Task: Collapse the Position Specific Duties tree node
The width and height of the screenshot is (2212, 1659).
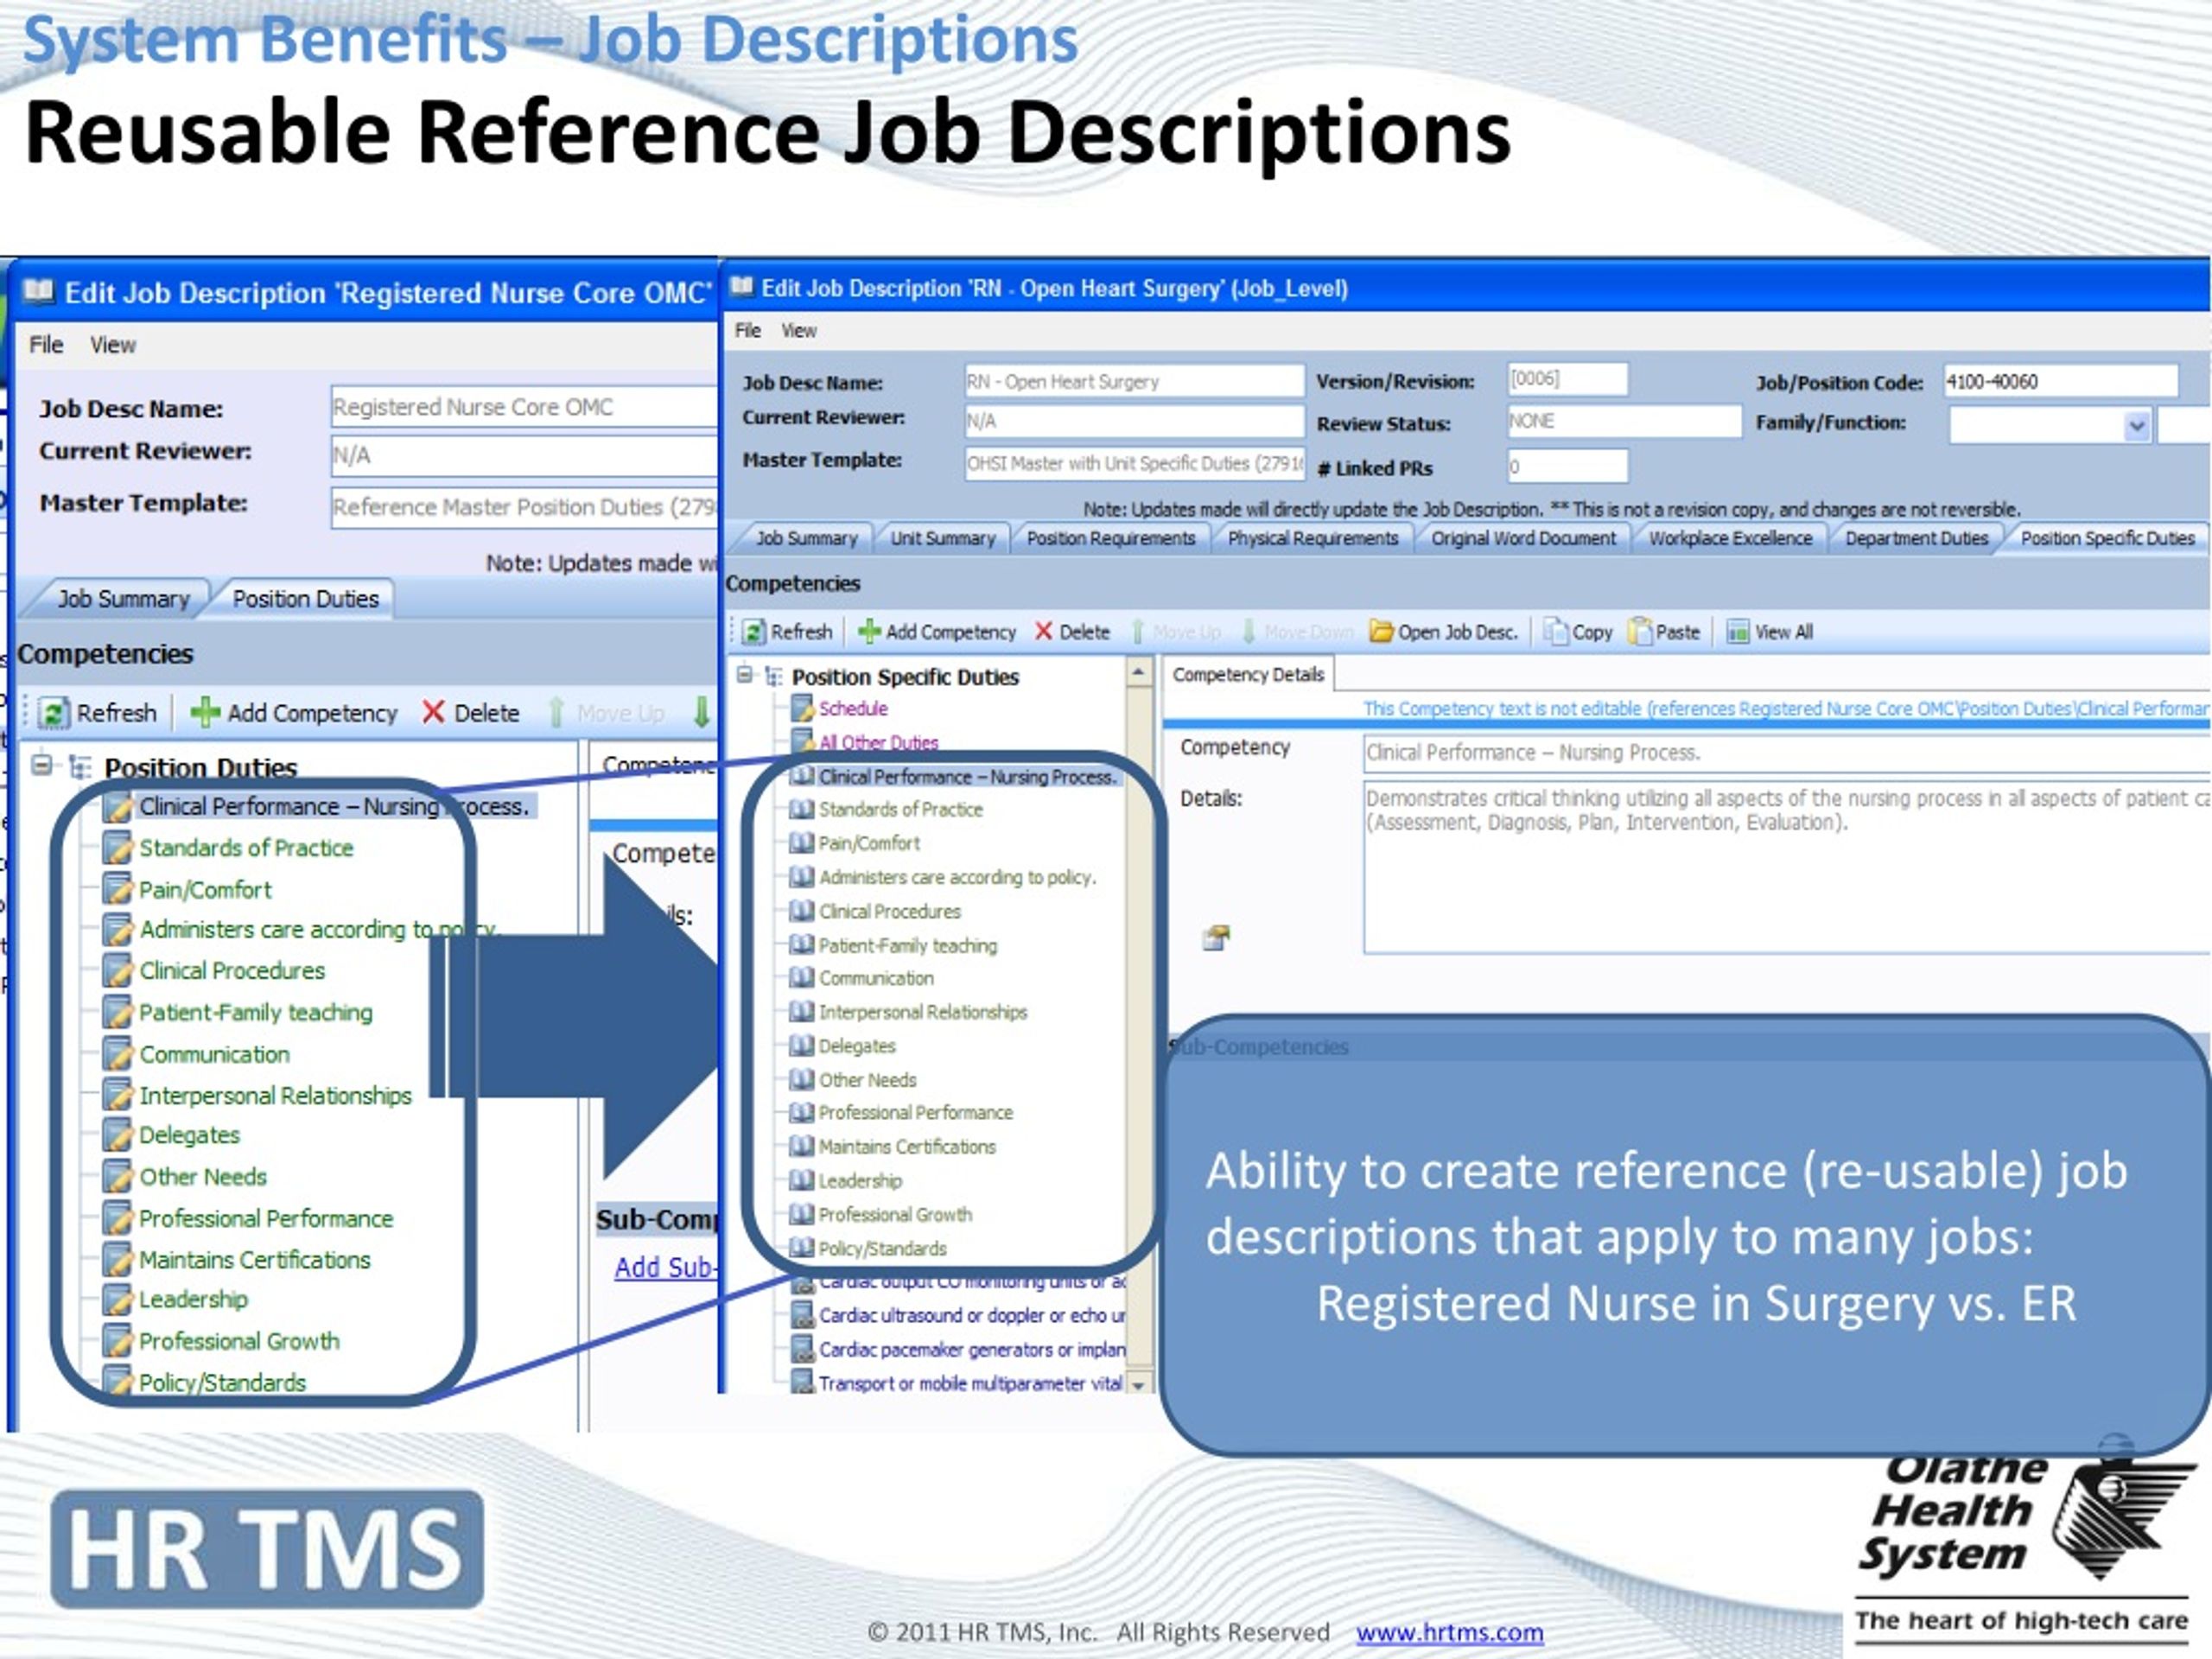Action: 745,675
